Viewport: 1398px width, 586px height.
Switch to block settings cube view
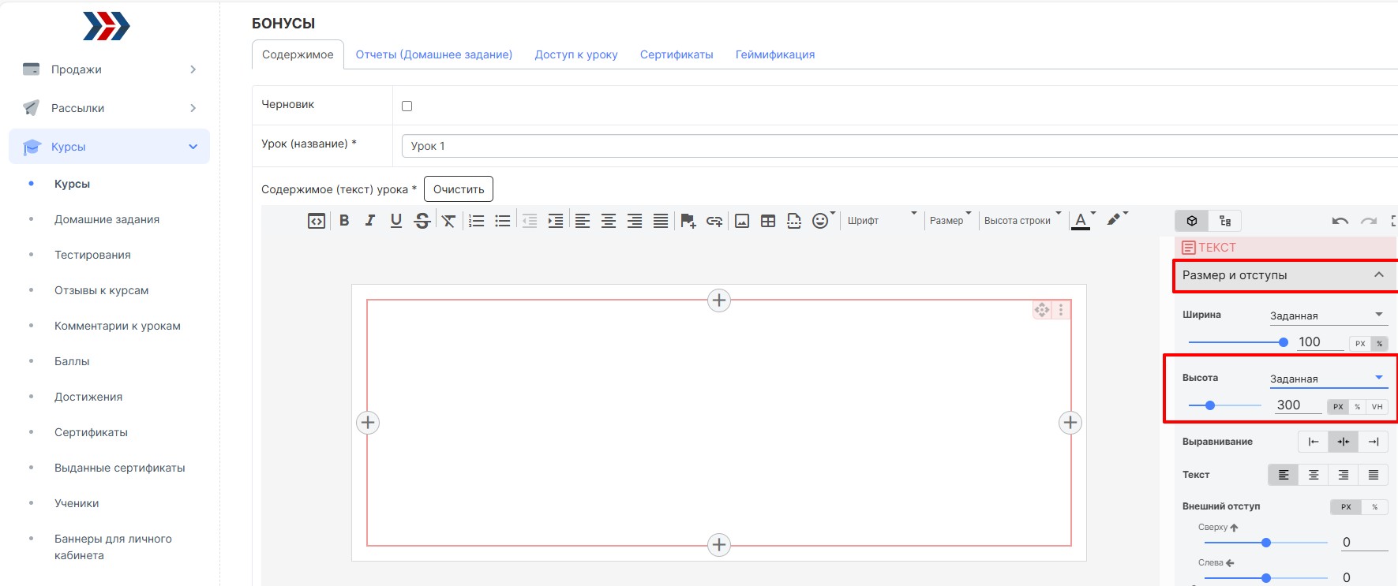coord(1192,221)
